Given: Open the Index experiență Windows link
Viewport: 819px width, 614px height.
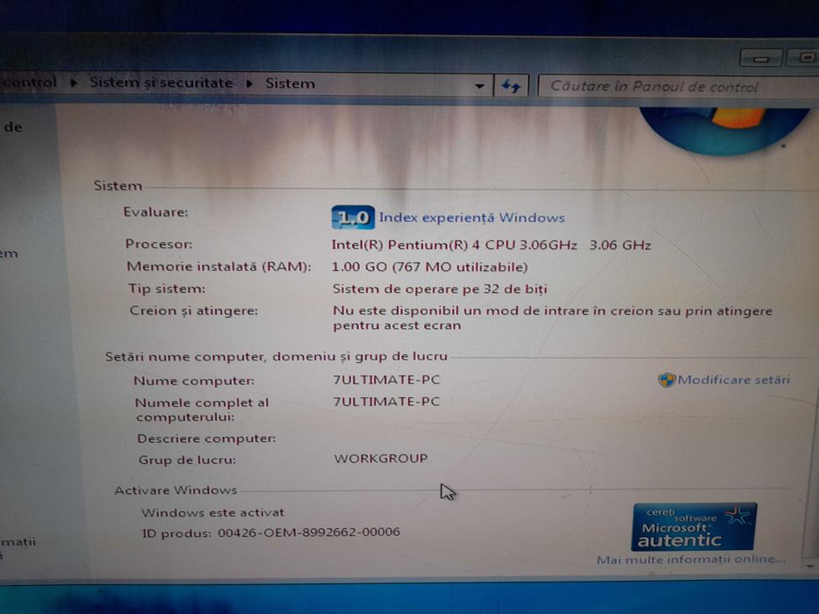Looking at the screenshot, I should click(x=471, y=218).
